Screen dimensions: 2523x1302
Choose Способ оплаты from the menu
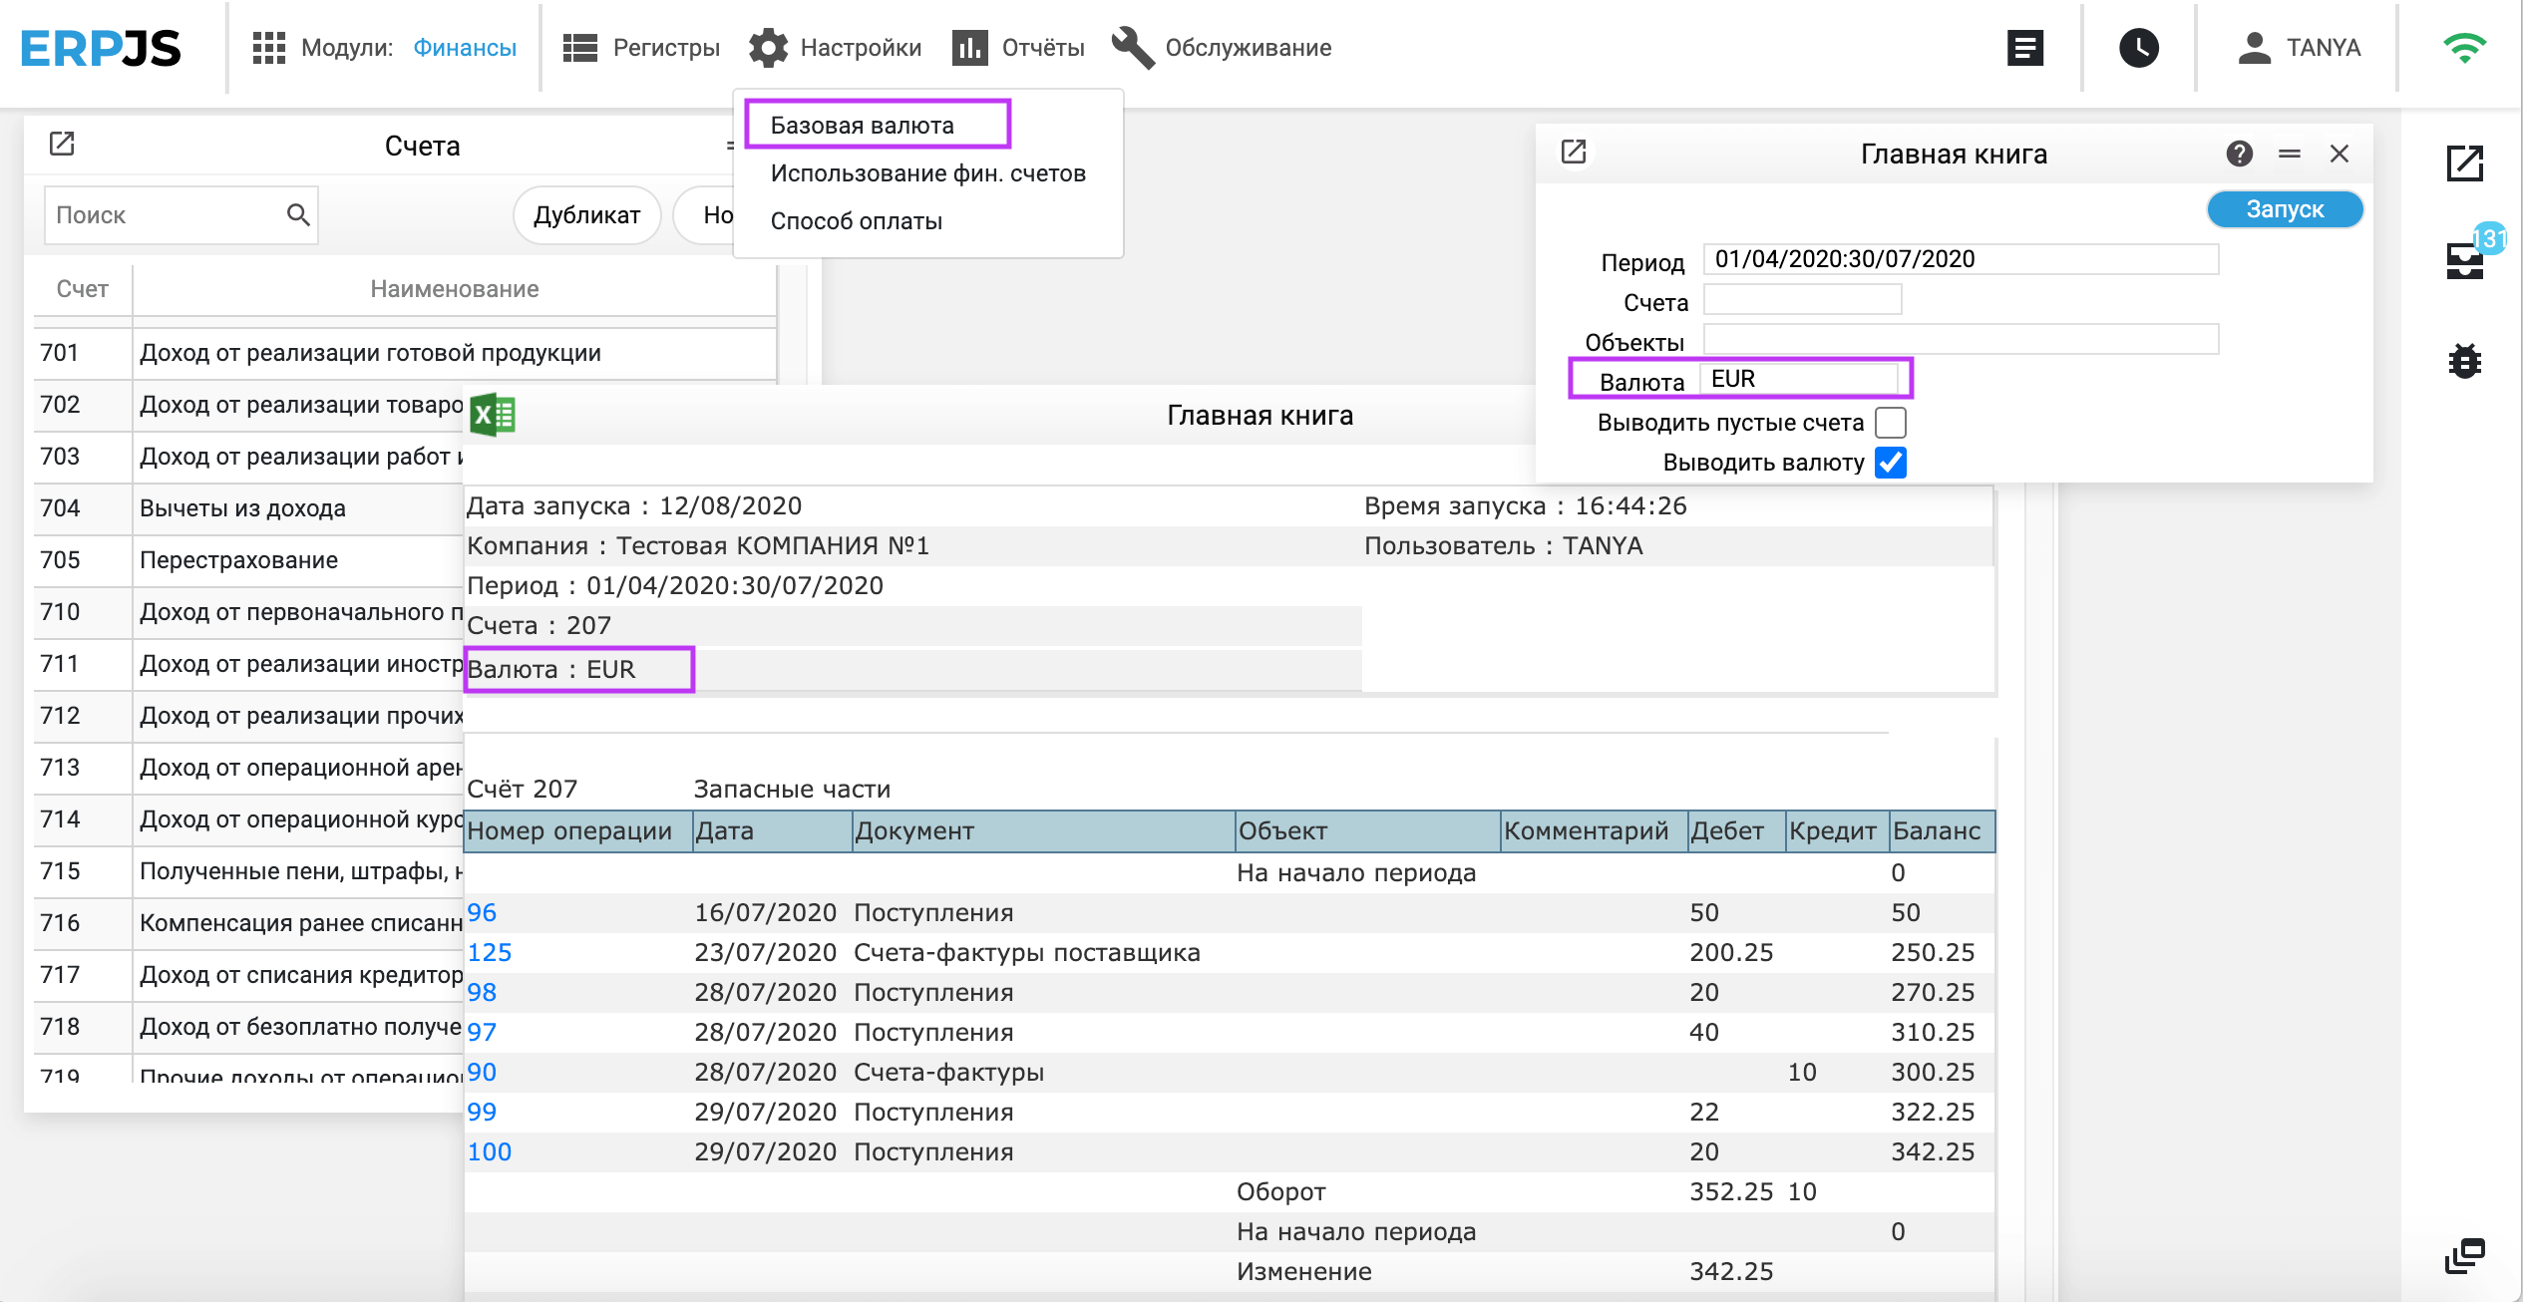click(856, 221)
